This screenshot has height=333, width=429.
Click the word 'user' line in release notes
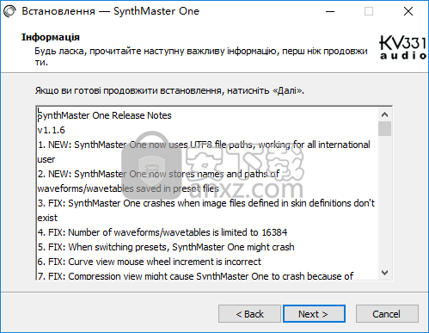click(x=46, y=159)
